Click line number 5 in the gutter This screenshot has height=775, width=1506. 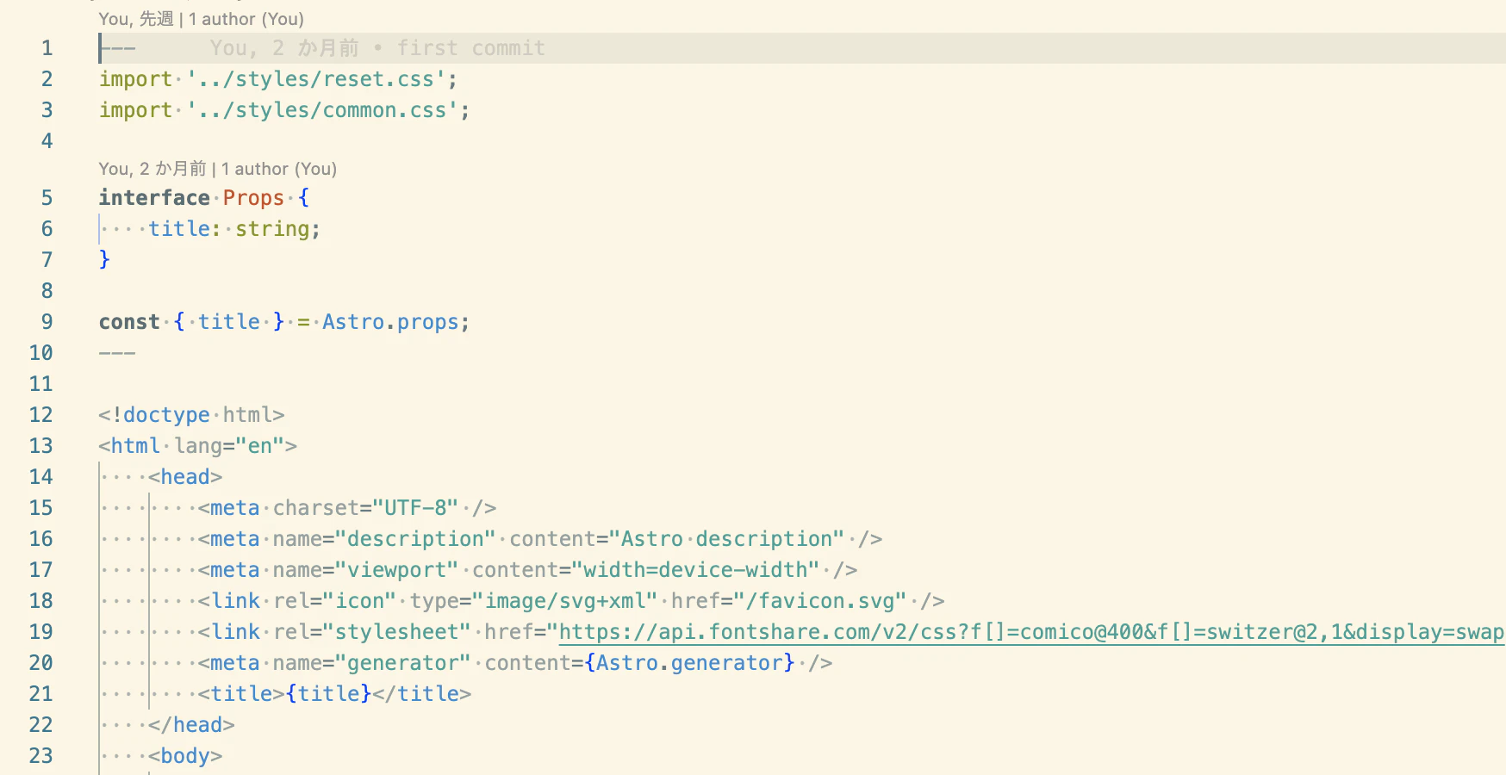(47, 198)
